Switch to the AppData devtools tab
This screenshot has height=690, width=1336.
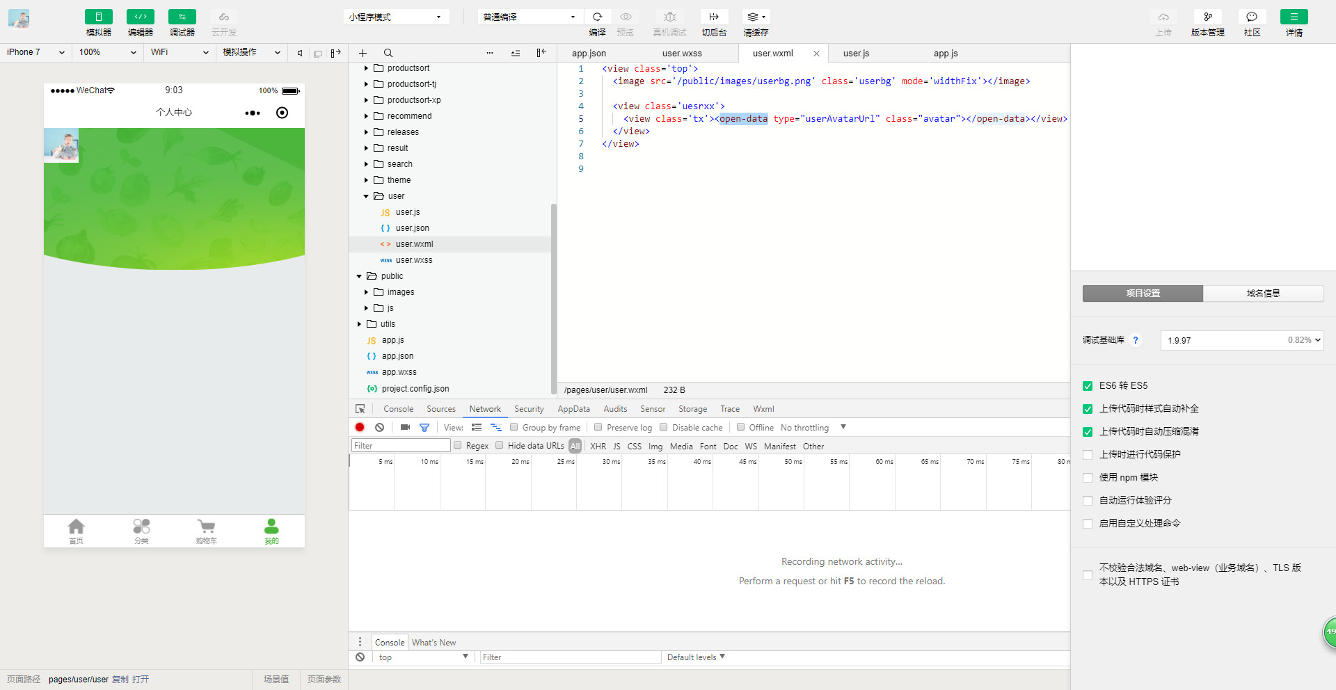click(573, 409)
